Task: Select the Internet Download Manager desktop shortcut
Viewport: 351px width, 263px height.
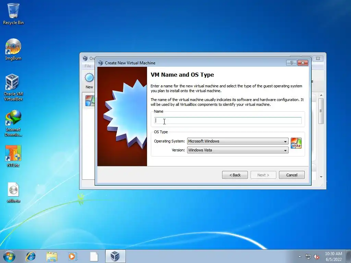Action: [13, 123]
